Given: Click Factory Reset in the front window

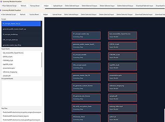Looking at the screenshot, I should click(34, 15).
